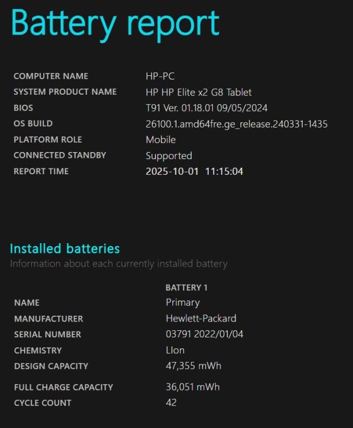Click the BIOS version value T91

pos(206,108)
